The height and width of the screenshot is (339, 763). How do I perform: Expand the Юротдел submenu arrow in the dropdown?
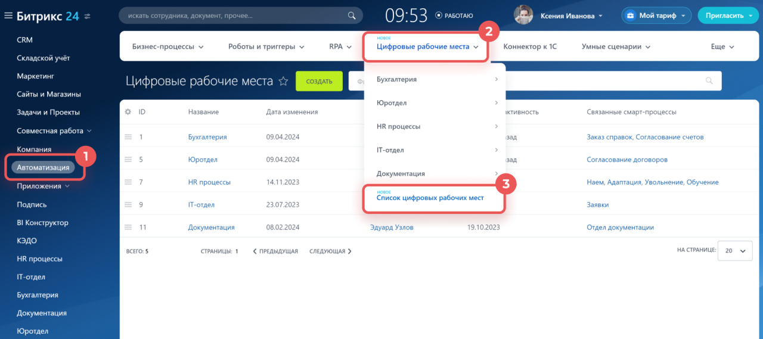pos(496,102)
